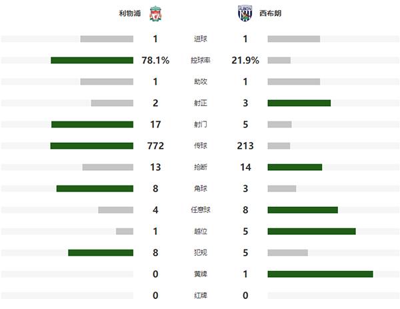Screen dimensions: 400x309
Task: Click West Brom's green 射正 bar
Action: (299, 103)
